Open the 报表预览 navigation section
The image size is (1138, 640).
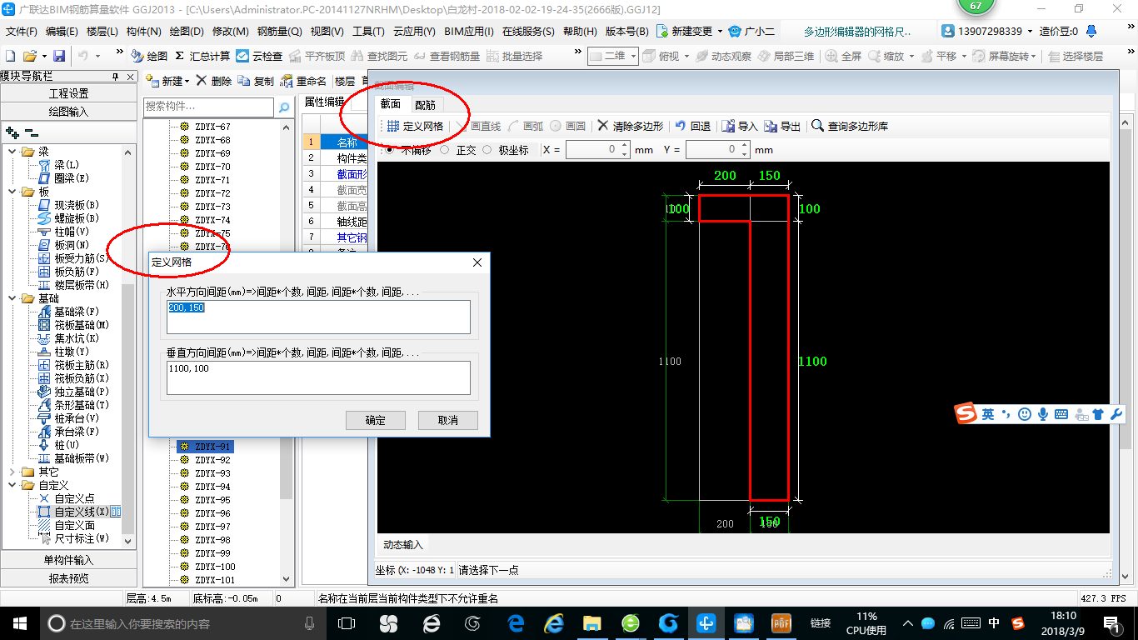click(68, 578)
